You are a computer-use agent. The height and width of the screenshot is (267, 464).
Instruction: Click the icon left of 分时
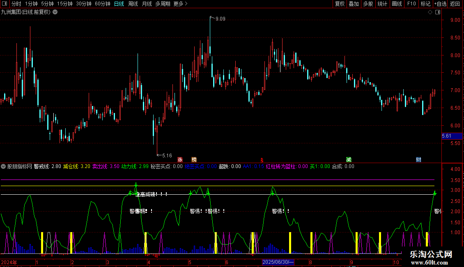click(5, 4)
